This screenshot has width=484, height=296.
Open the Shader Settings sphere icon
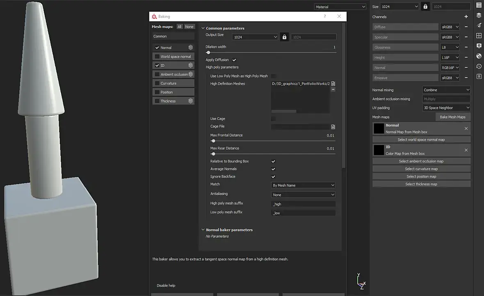(x=479, y=56)
